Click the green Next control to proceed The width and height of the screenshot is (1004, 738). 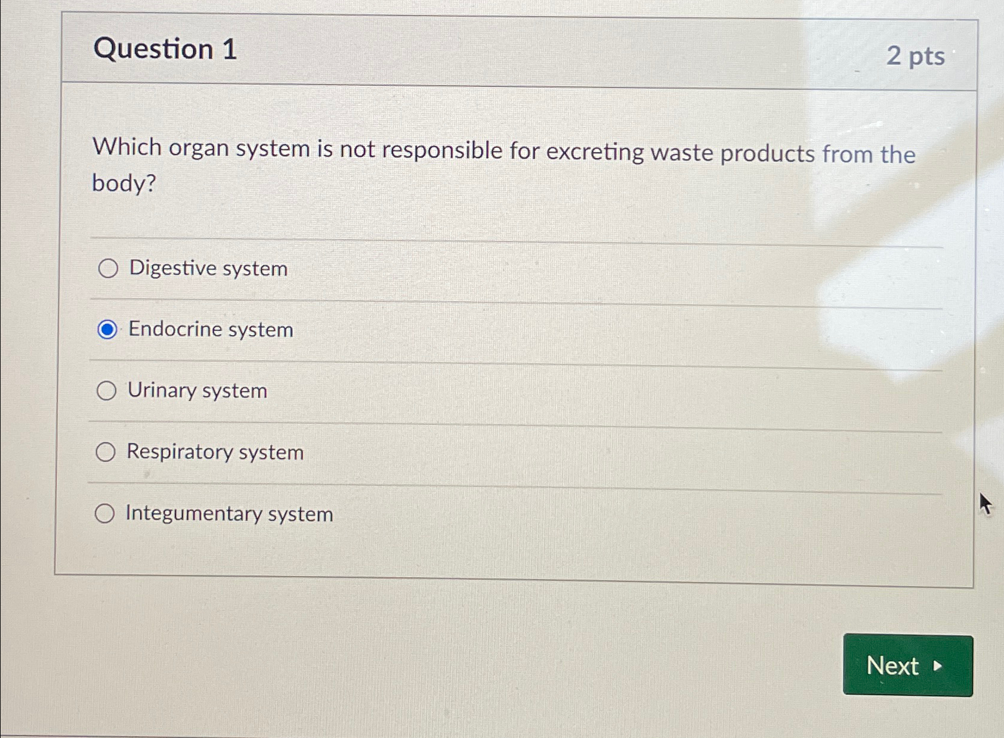(x=907, y=666)
